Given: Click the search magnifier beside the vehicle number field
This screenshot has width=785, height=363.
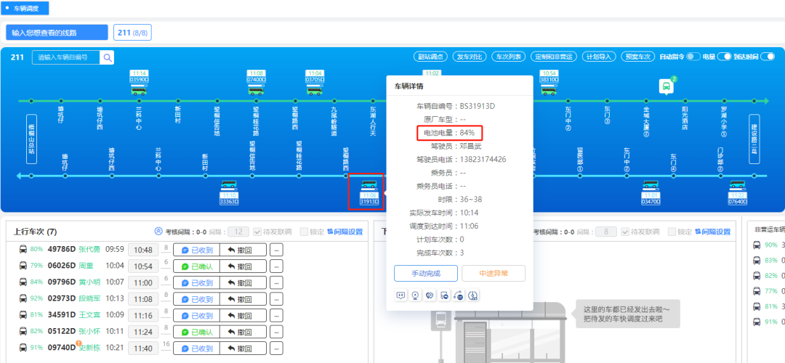Looking at the screenshot, I should 107,57.
